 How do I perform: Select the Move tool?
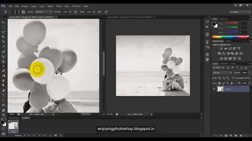(4, 22)
